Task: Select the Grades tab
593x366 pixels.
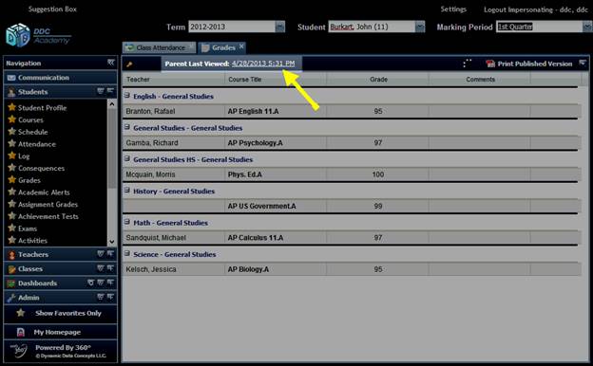Action: click(x=223, y=48)
